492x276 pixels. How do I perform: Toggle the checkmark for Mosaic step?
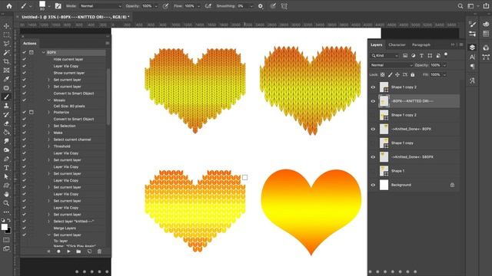click(24, 100)
